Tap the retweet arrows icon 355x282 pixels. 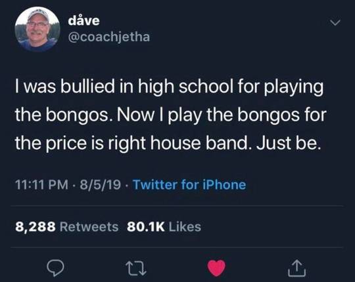coord(136,268)
